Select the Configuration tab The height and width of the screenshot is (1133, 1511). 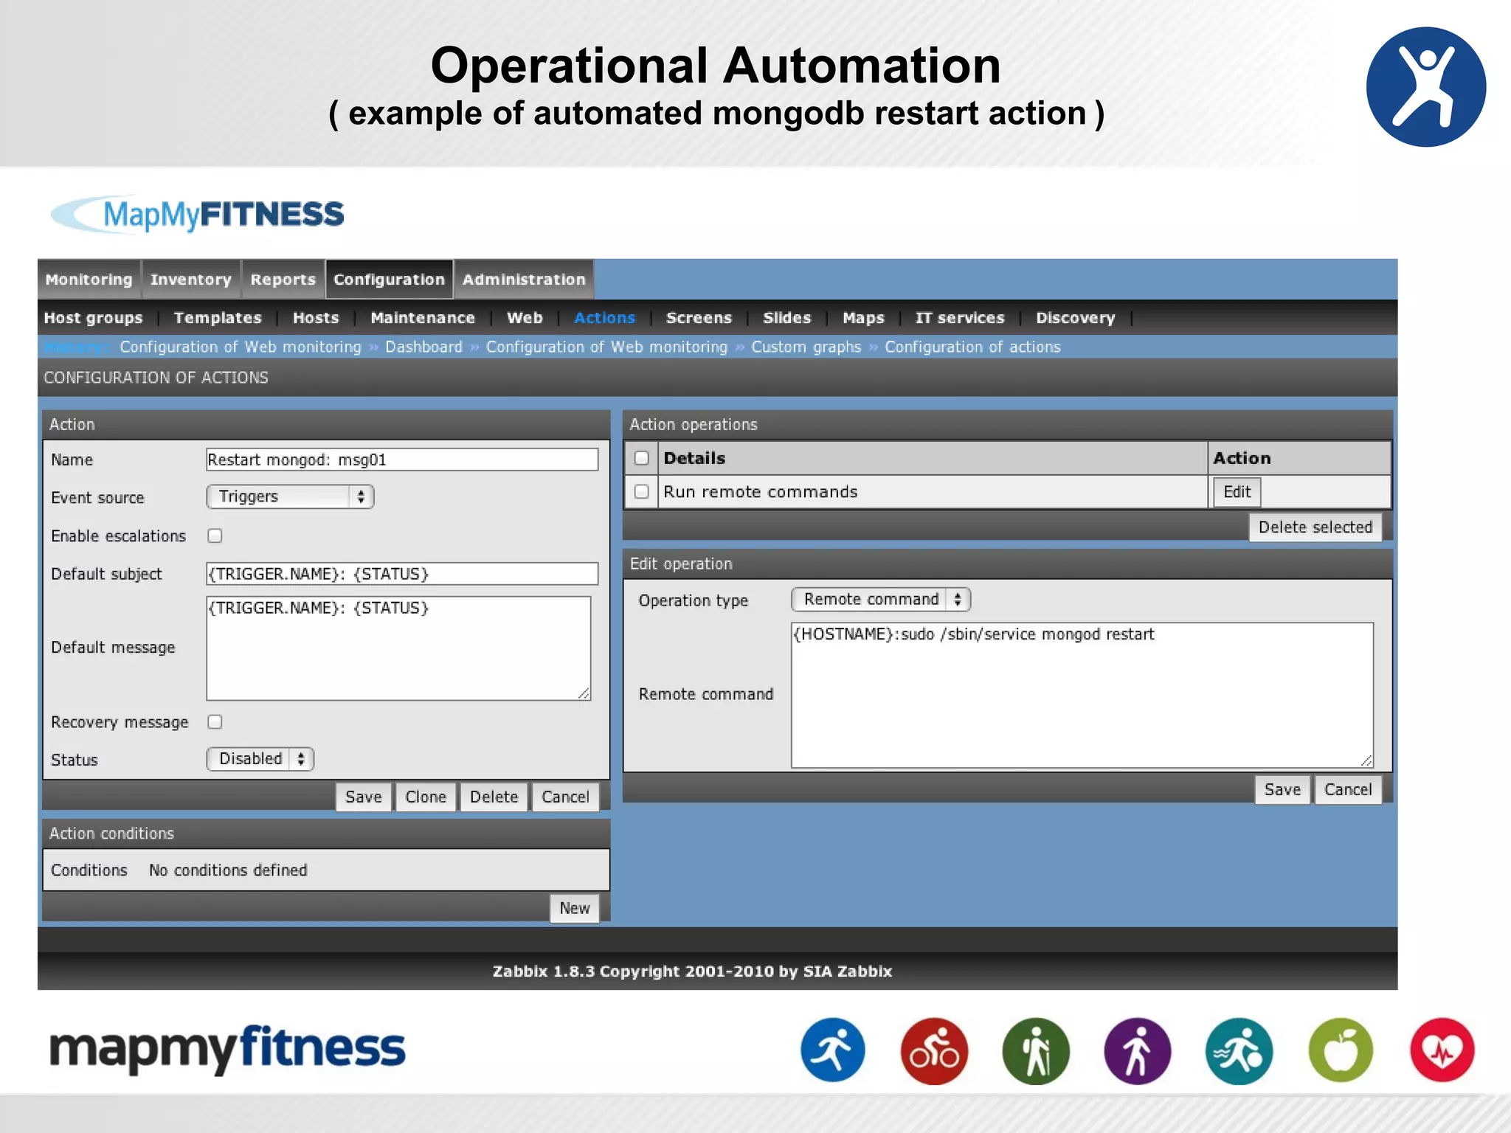(x=390, y=280)
